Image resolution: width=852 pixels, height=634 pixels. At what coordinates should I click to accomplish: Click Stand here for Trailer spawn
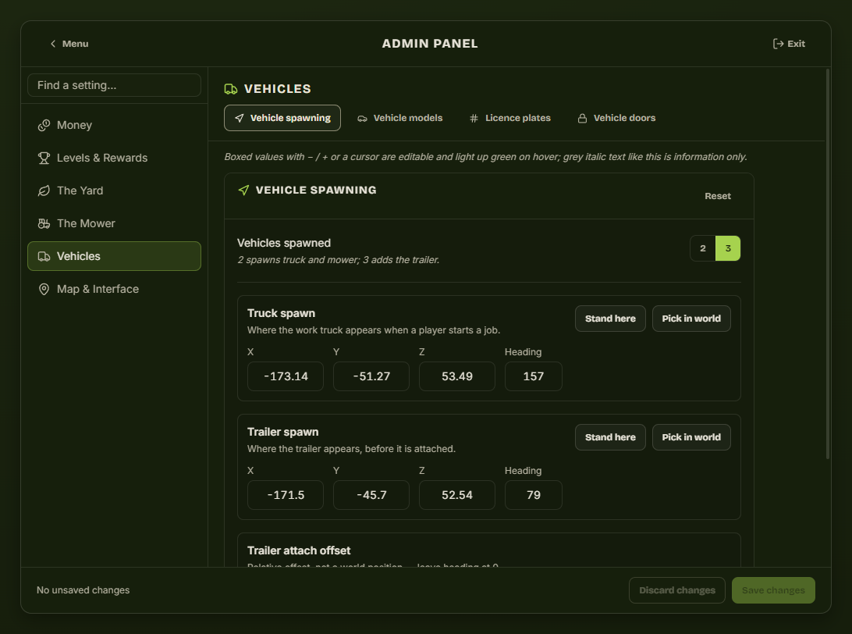[610, 437]
